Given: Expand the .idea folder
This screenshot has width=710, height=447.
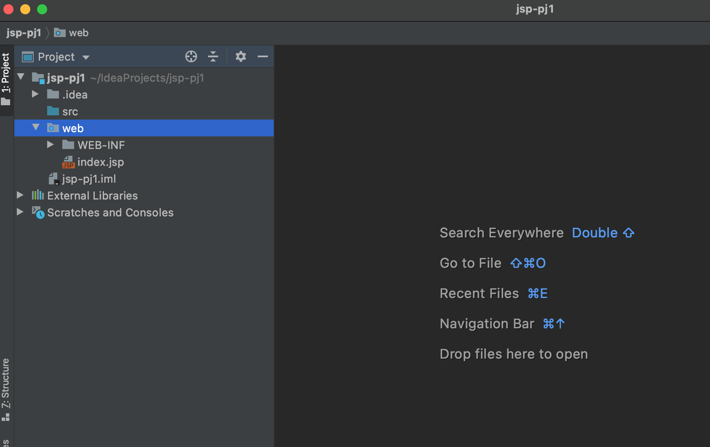Looking at the screenshot, I should [x=35, y=94].
